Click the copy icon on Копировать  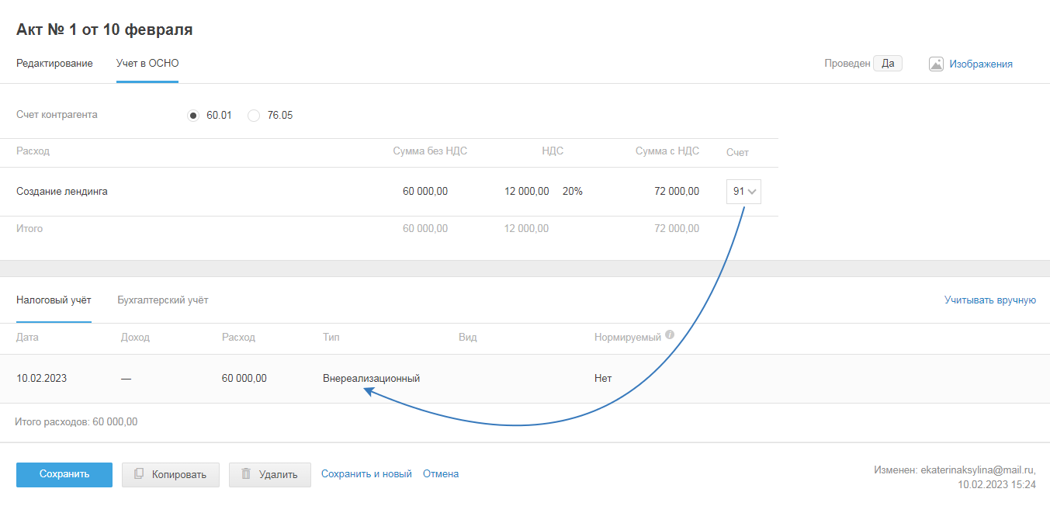tap(139, 473)
